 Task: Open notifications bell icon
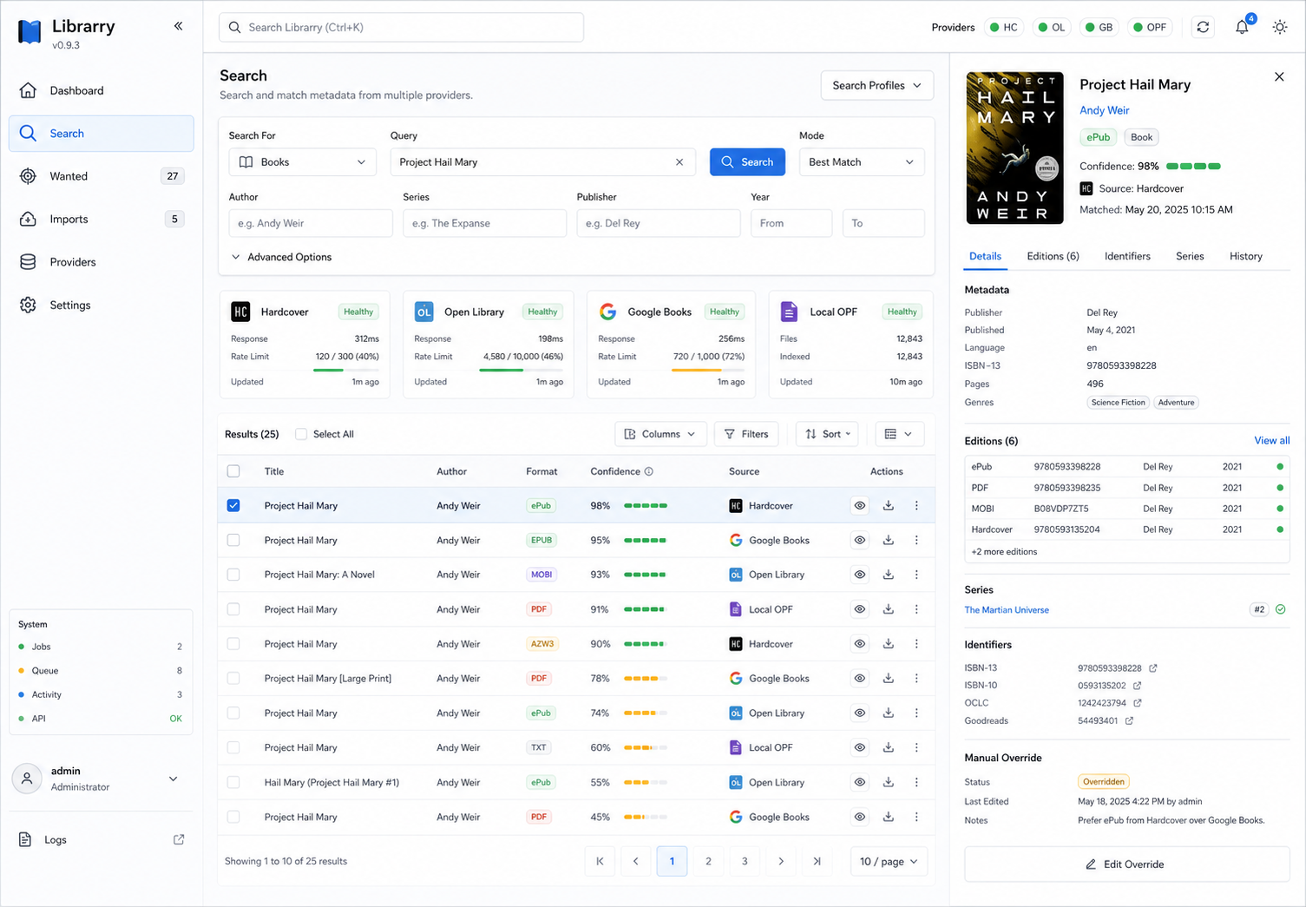pos(1242,27)
